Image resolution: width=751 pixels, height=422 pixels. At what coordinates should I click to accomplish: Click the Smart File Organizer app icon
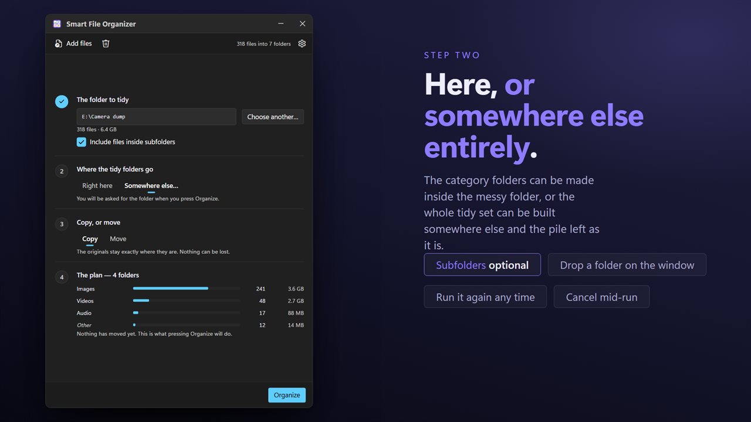57,24
